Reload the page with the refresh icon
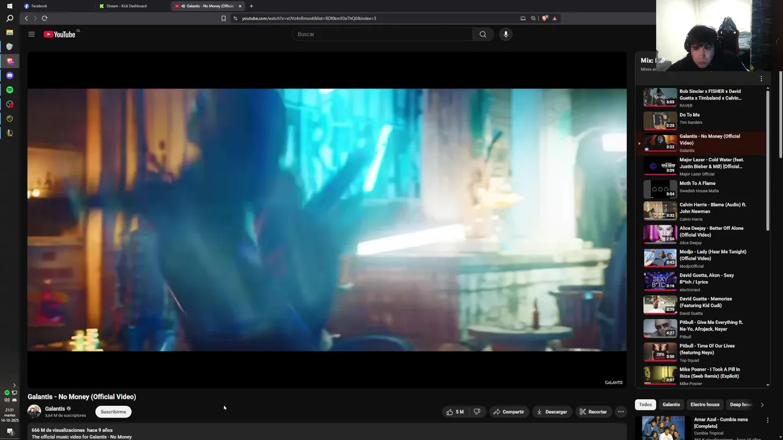783x440 pixels. pyautogui.click(x=44, y=18)
